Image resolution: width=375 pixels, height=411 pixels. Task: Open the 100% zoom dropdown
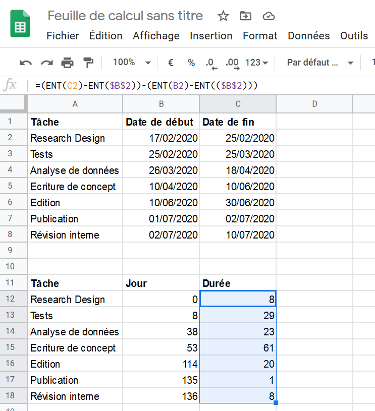click(132, 63)
